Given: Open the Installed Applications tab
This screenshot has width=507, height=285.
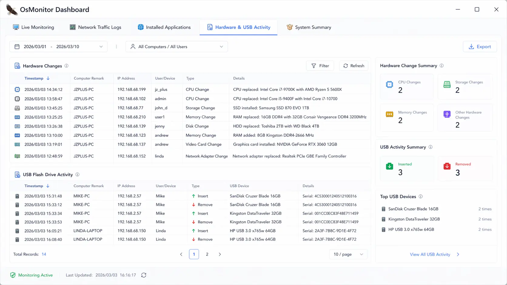Looking at the screenshot, I should pyautogui.click(x=164, y=27).
